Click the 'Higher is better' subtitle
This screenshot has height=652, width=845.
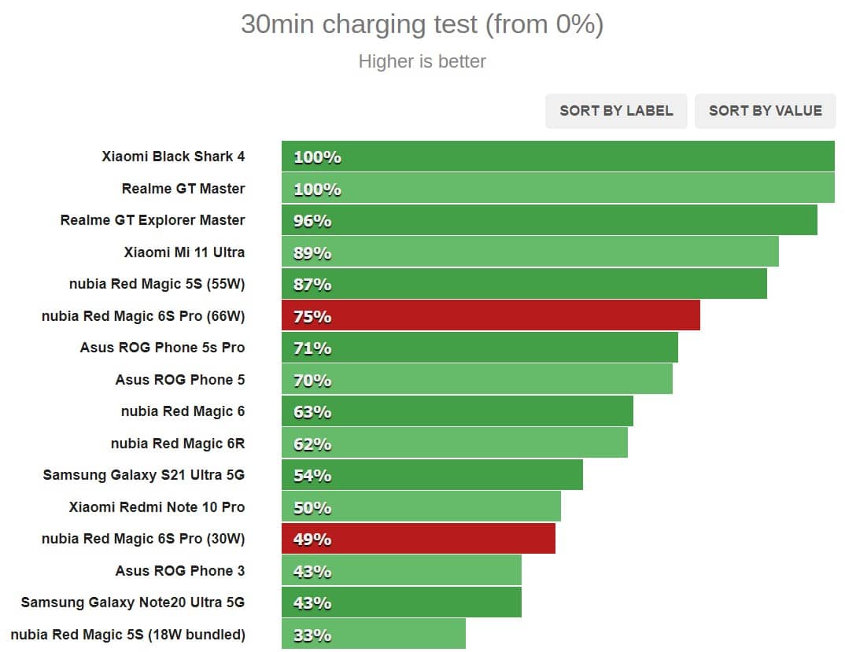click(422, 61)
